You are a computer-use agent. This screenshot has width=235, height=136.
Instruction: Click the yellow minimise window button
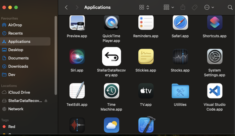10,7
